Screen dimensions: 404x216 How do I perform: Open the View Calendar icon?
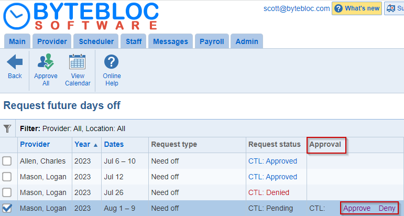coord(78,62)
